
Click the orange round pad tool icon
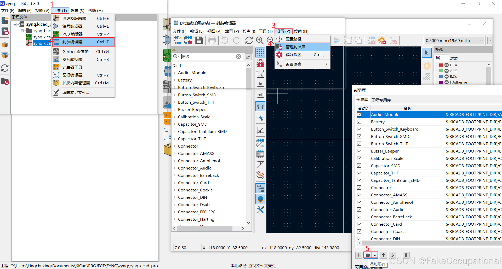tap(426, 66)
